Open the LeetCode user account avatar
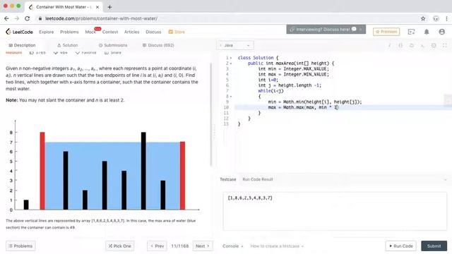The width and height of the screenshot is (452, 254). (441, 32)
